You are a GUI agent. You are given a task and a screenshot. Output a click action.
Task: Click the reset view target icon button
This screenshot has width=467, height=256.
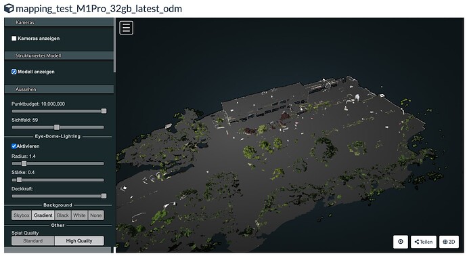click(401, 242)
